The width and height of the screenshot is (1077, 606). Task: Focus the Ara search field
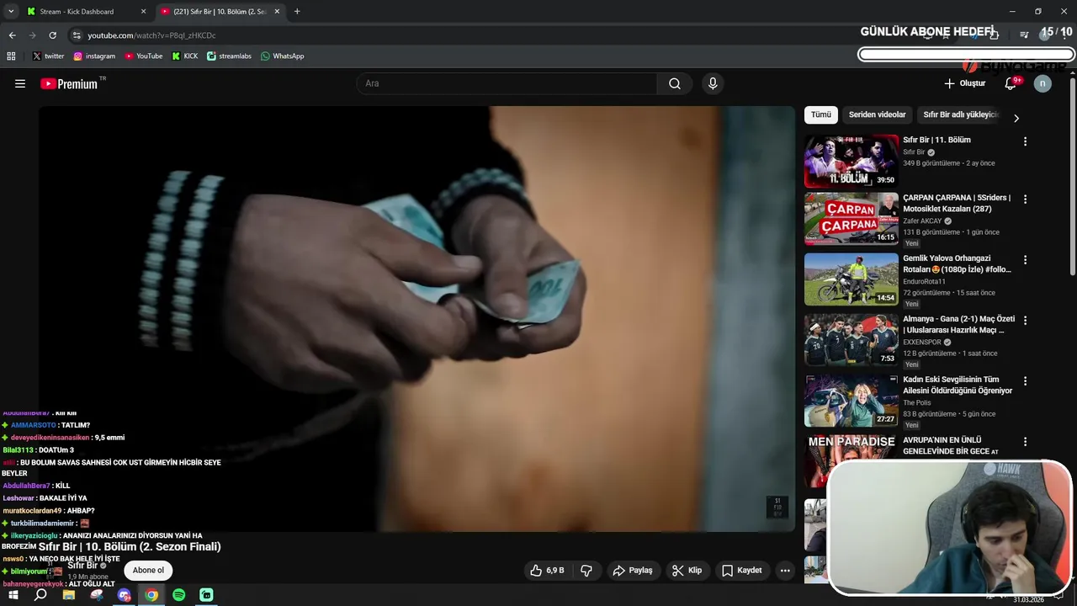coord(507,83)
